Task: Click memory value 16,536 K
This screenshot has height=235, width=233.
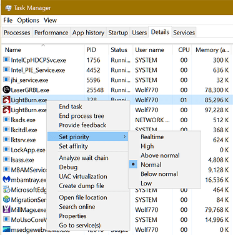Action: point(217,180)
